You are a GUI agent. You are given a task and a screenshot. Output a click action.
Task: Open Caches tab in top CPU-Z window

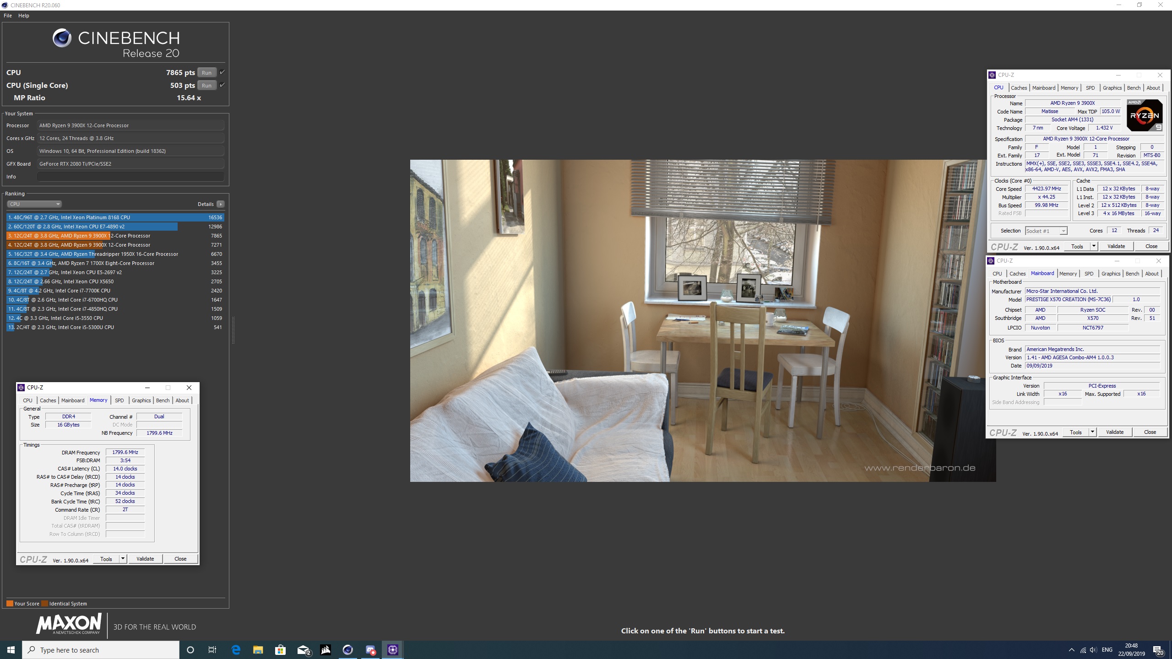[1019, 88]
